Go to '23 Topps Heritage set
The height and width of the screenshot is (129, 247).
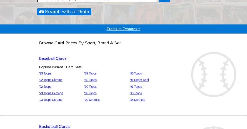click(x=51, y=93)
